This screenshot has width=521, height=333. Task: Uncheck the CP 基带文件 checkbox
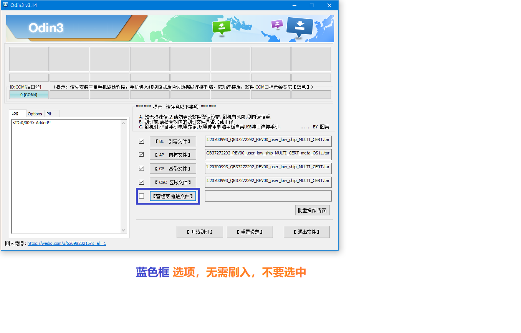tap(141, 168)
